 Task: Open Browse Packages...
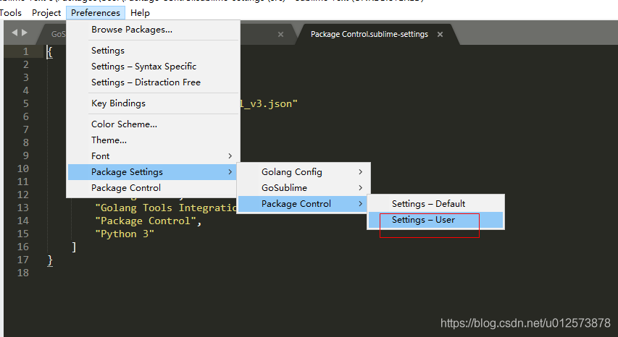pyautogui.click(x=132, y=30)
